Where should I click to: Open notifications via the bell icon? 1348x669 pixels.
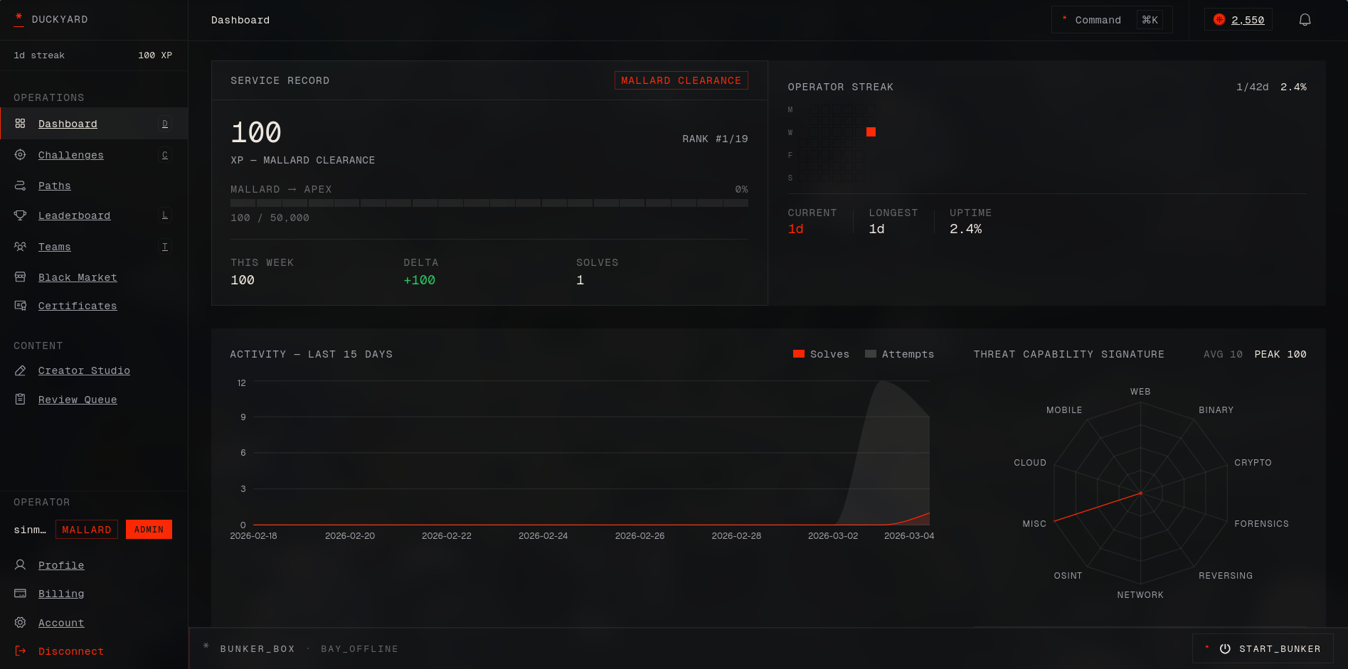point(1305,19)
